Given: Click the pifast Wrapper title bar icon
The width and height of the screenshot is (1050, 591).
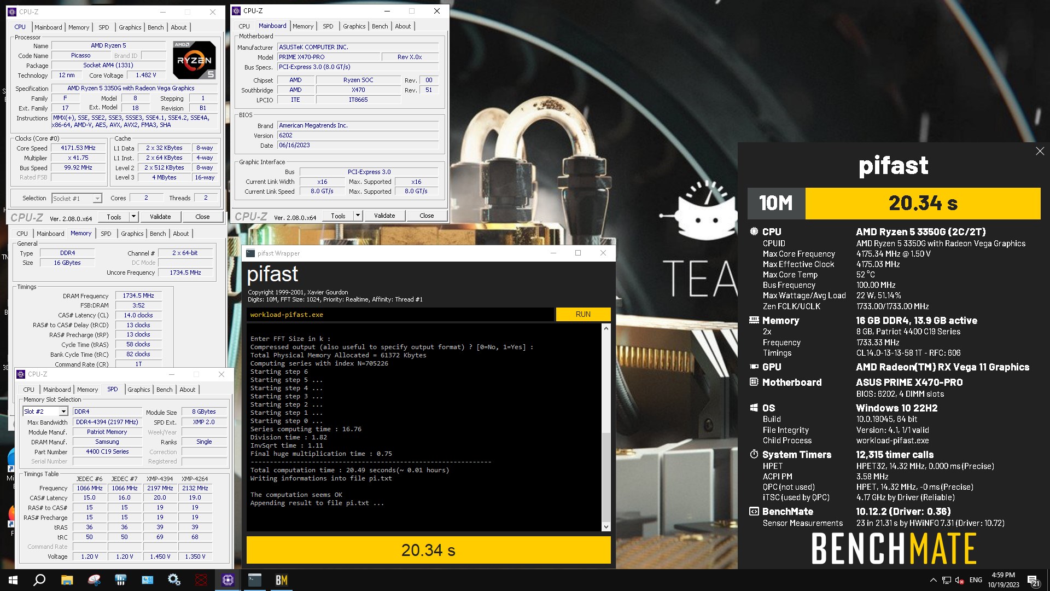Looking at the screenshot, I should click(250, 253).
